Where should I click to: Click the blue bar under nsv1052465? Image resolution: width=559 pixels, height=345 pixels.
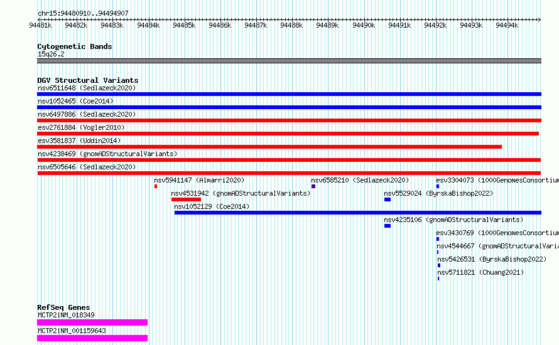pos(289,107)
